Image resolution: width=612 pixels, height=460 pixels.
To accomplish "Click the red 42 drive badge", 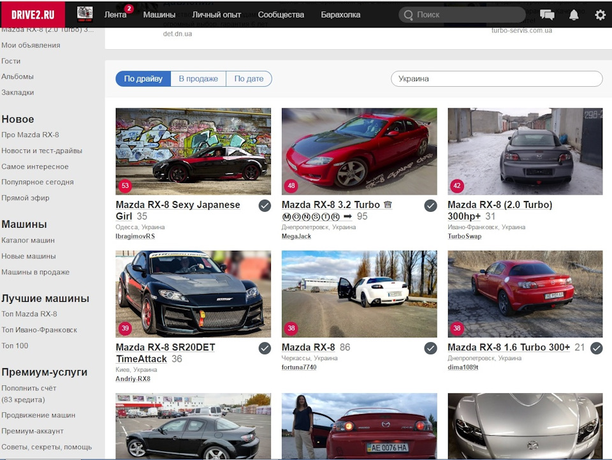I will click(x=457, y=186).
